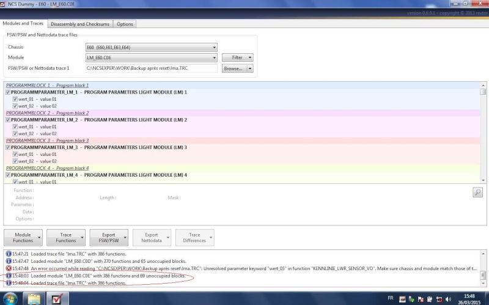Select PROGRAMMBLOCK_2 header row

(x=242, y=113)
